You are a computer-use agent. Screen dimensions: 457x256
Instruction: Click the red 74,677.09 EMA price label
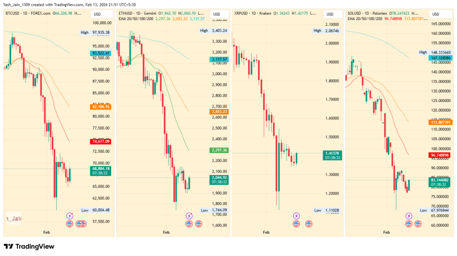[x=101, y=142]
